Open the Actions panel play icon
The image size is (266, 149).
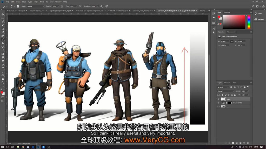(x=214, y=18)
